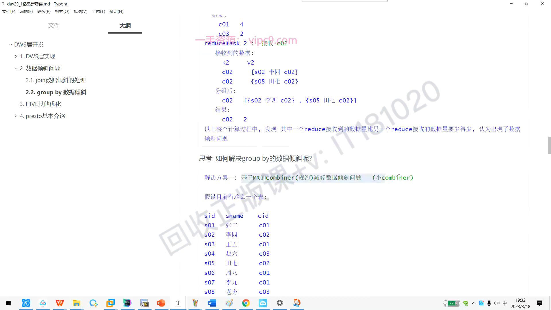Open PowerPoint from the taskbar

click(x=161, y=303)
